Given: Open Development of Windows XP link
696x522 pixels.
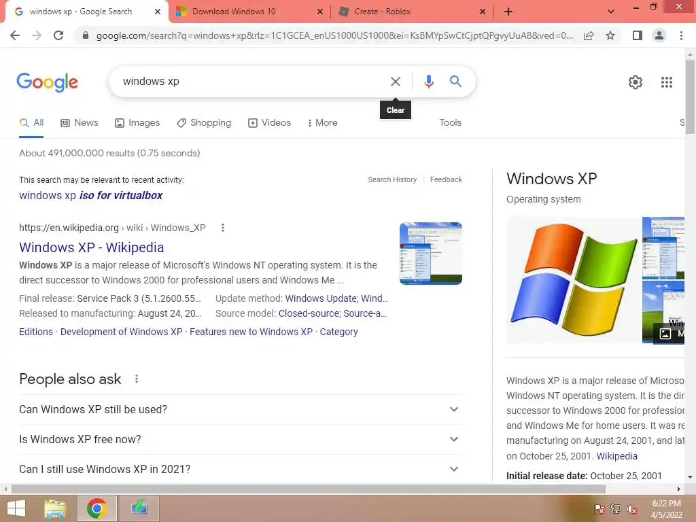Looking at the screenshot, I should (x=121, y=332).
